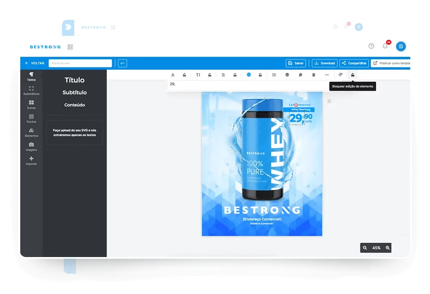Open the Textos panel in sidebar
This screenshot has width=430, height=294.
point(31,76)
